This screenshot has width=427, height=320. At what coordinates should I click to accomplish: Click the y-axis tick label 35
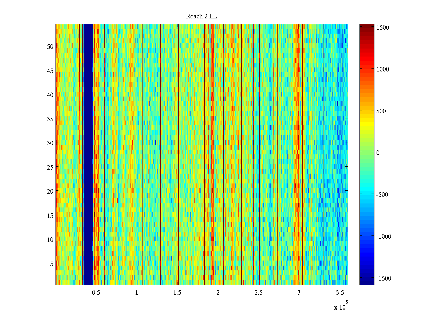click(50, 119)
